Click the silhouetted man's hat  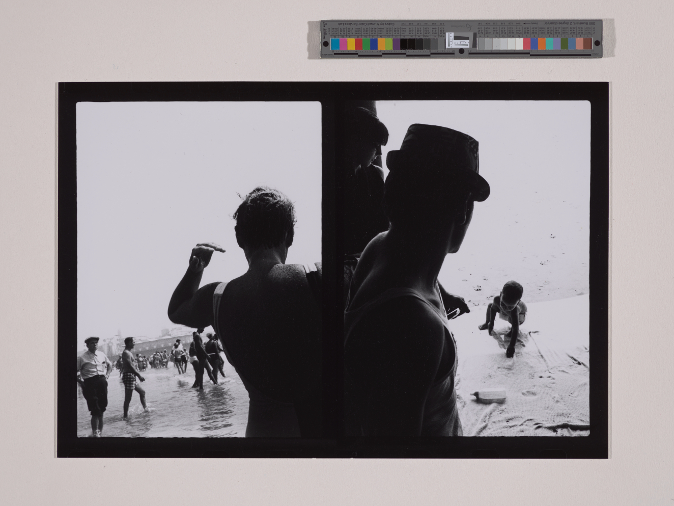(x=437, y=158)
